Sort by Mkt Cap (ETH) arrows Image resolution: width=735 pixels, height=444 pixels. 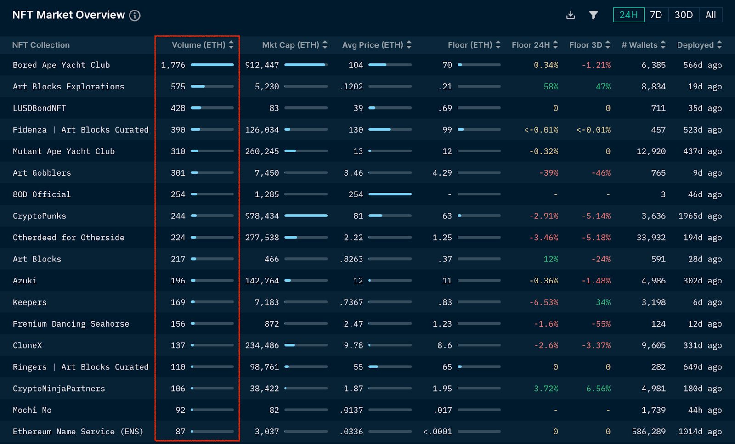[x=325, y=45]
